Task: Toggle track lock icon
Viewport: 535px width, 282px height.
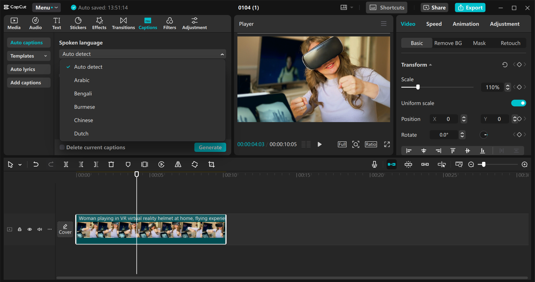Action: point(20,229)
